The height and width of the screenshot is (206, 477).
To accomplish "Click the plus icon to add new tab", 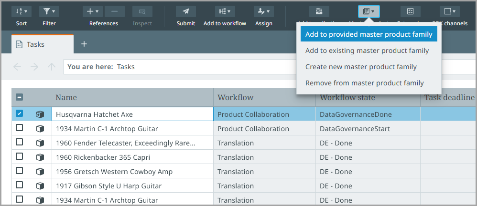I will [x=84, y=44].
